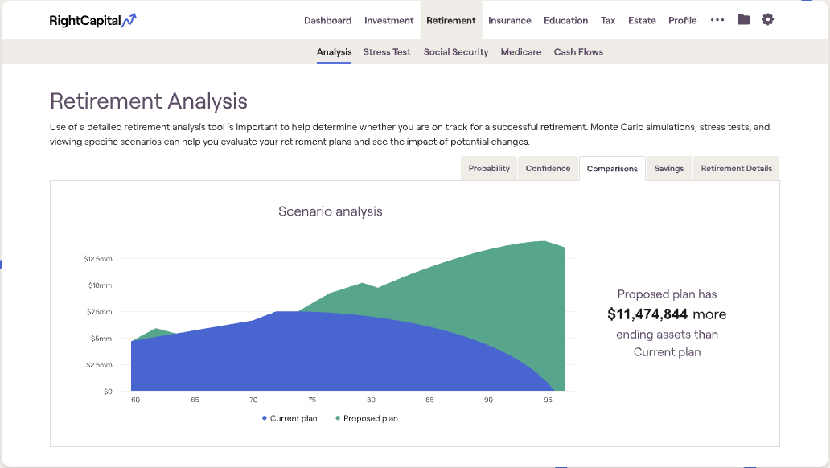Screen dimensions: 830x468
Task: Click the 'Proposed plan has' text
Action: pyautogui.click(x=667, y=294)
